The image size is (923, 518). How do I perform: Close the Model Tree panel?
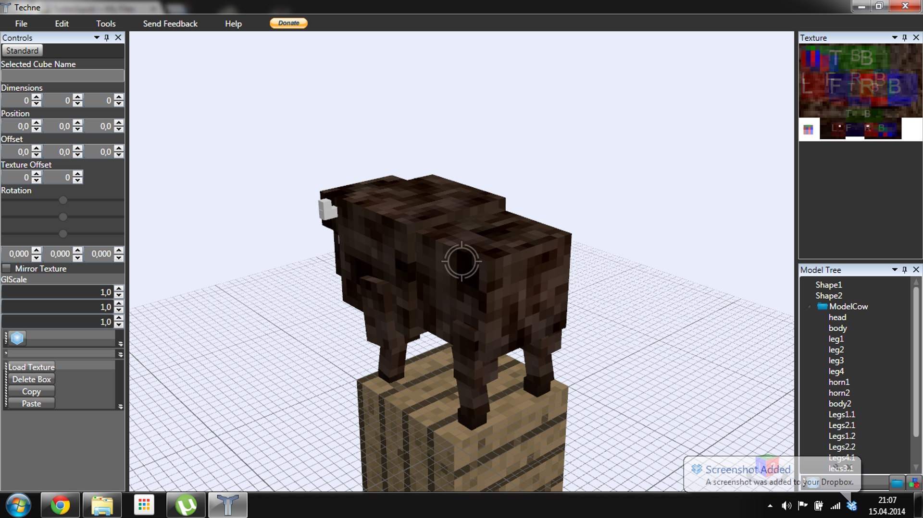pos(916,270)
